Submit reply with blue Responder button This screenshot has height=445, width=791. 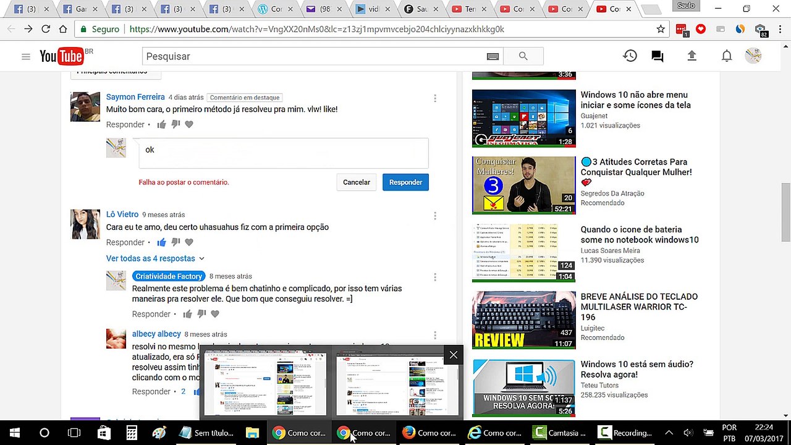pos(405,182)
